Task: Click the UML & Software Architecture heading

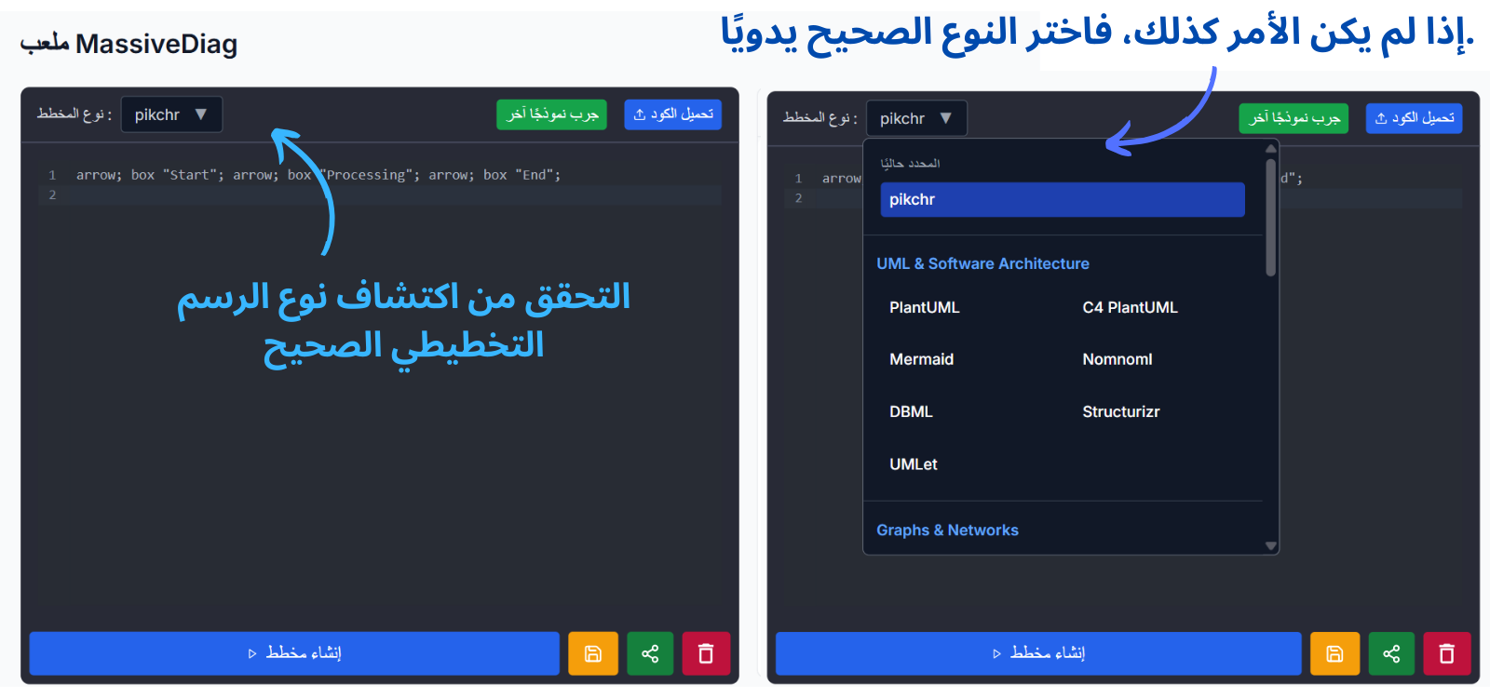Action: click(982, 263)
